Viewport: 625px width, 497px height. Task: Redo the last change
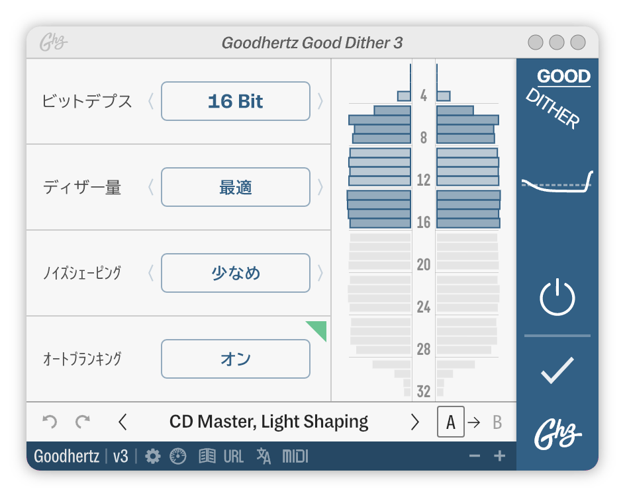pos(83,422)
